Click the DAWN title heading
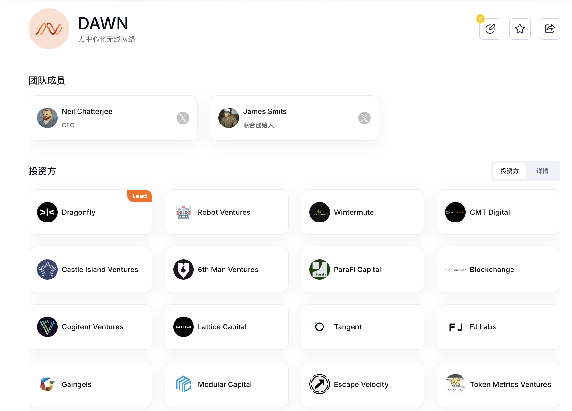 coord(103,23)
